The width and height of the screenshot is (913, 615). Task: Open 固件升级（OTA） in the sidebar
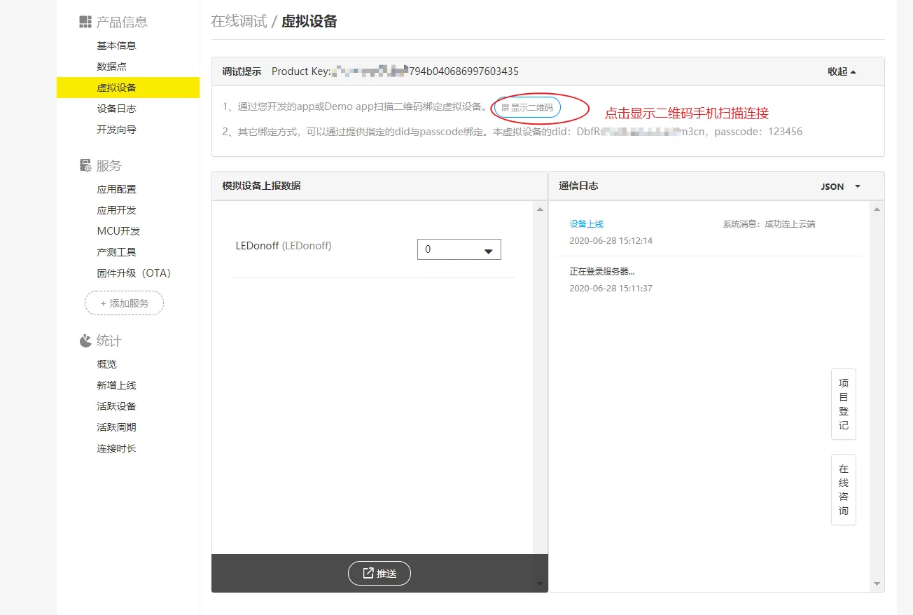pyautogui.click(x=134, y=273)
